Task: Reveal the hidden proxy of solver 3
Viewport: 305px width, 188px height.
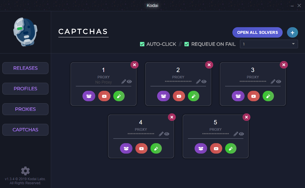Action: pyautogui.click(x=279, y=82)
